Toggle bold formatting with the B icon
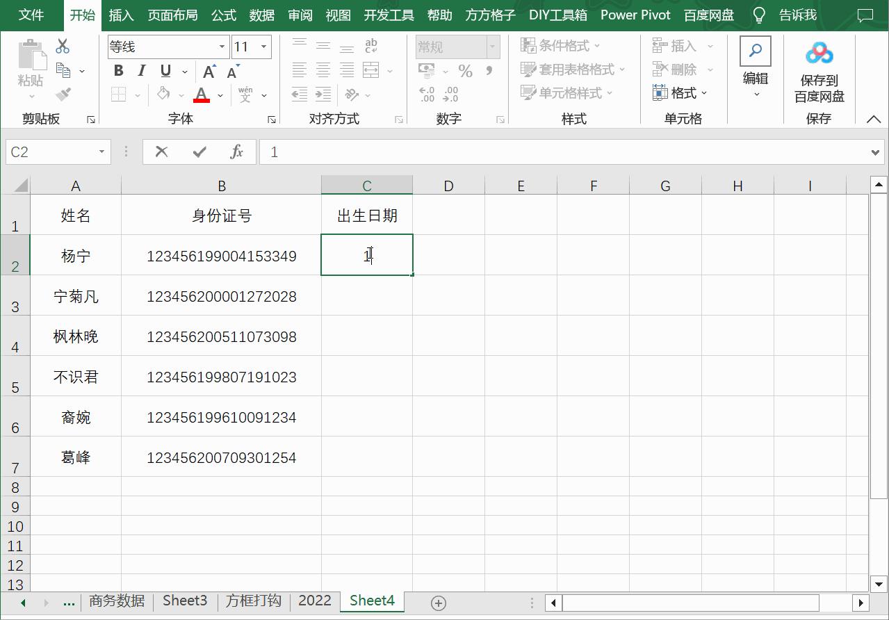The height and width of the screenshot is (620, 889). 117,70
